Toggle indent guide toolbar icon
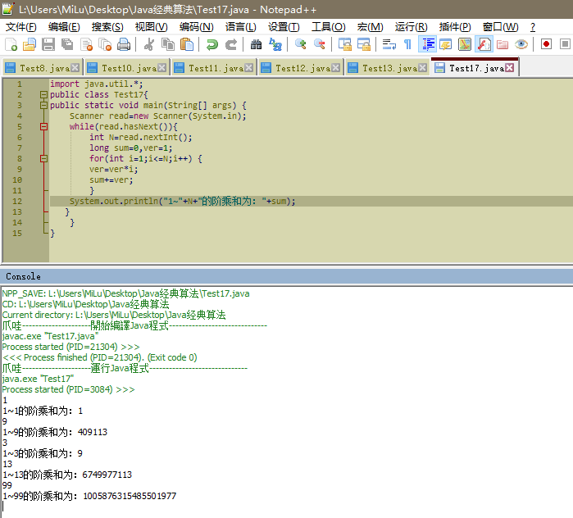573x518 pixels. (427, 44)
